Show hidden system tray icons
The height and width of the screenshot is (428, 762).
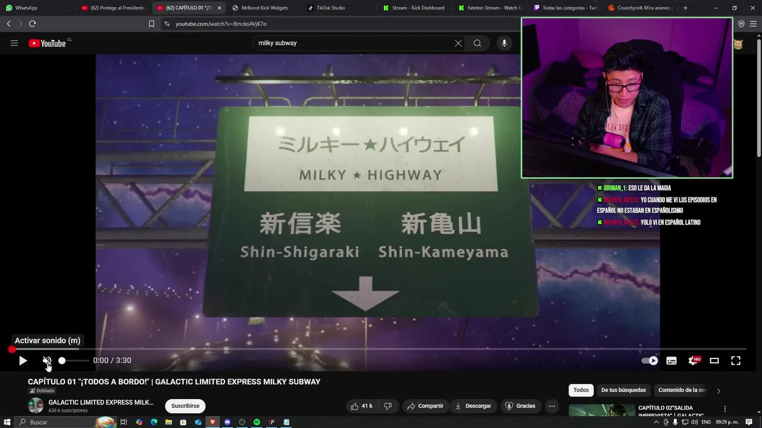(x=656, y=422)
